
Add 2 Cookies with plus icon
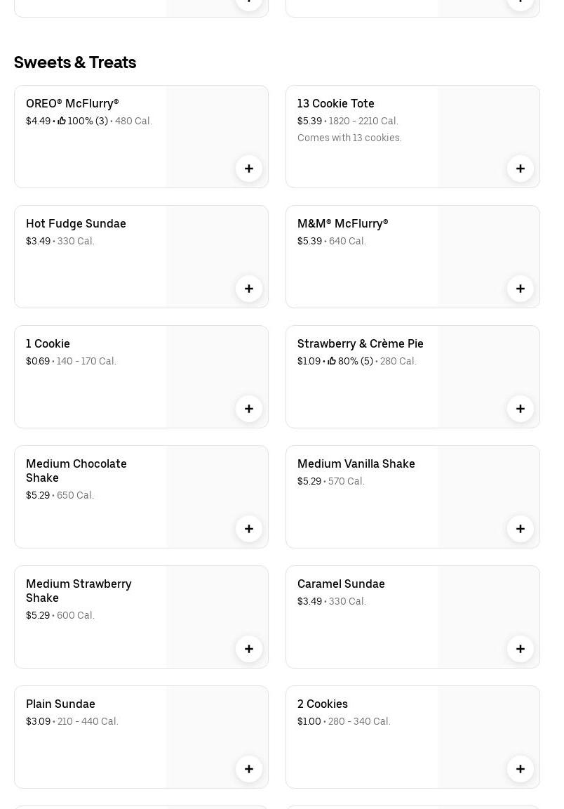(x=521, y=769)
